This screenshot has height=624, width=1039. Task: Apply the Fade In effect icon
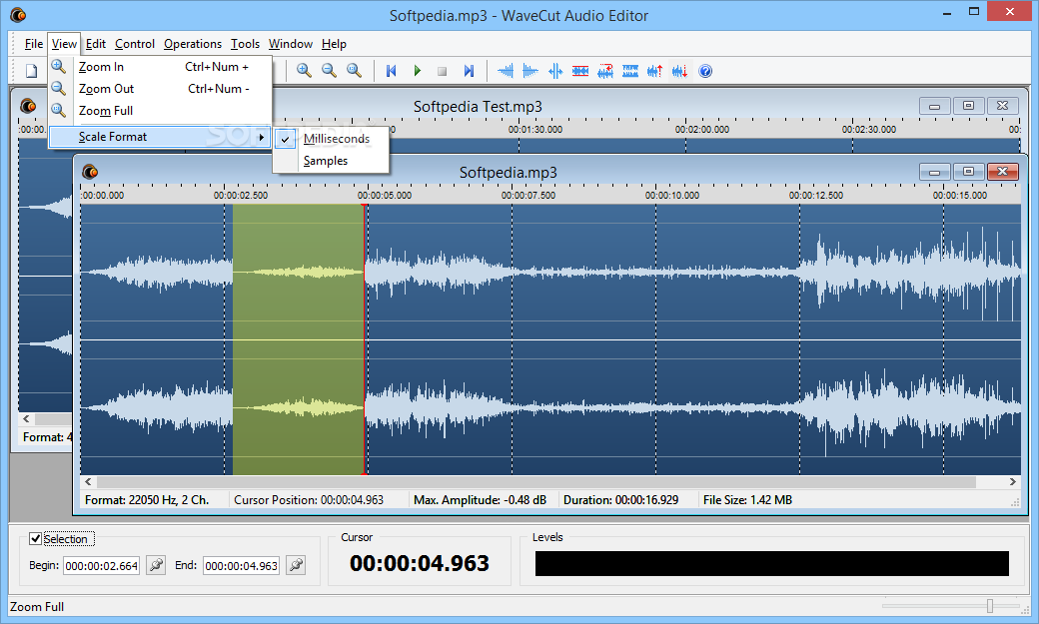(506, 71)
